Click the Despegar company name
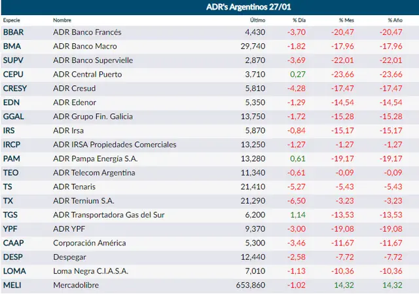This screenshot has width=419, height=294. pyautogui.click(x=69, y=257)
